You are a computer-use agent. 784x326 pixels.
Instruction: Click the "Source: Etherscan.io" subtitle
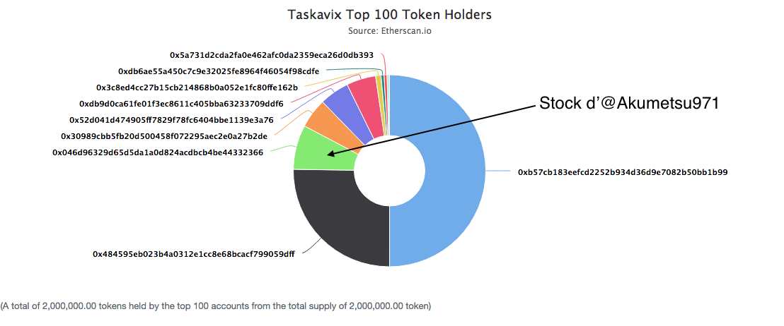[x=389, y=31]
